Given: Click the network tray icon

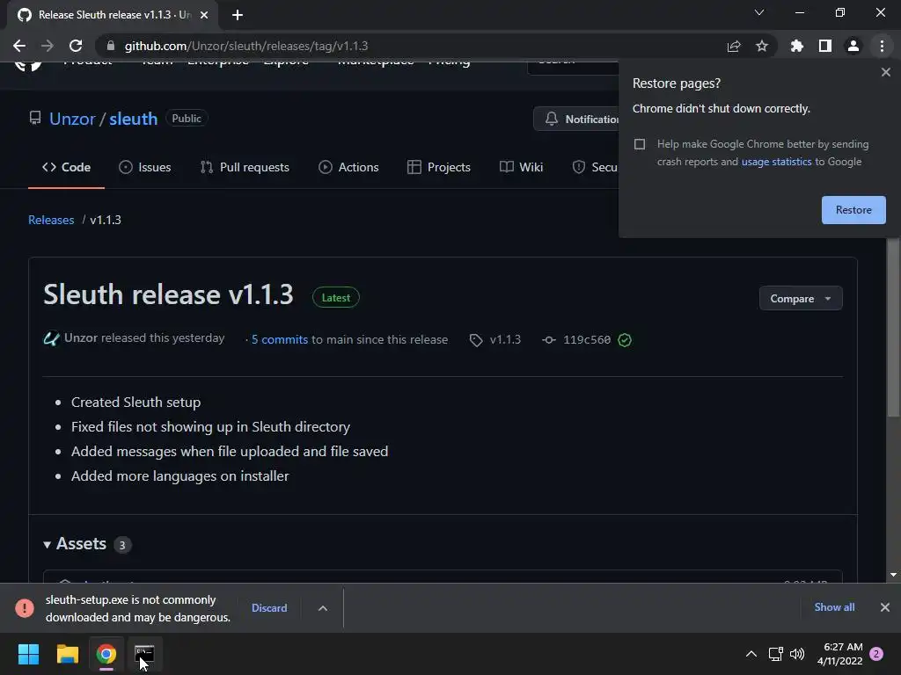Looking at the screenshot, I should point(776,654).
